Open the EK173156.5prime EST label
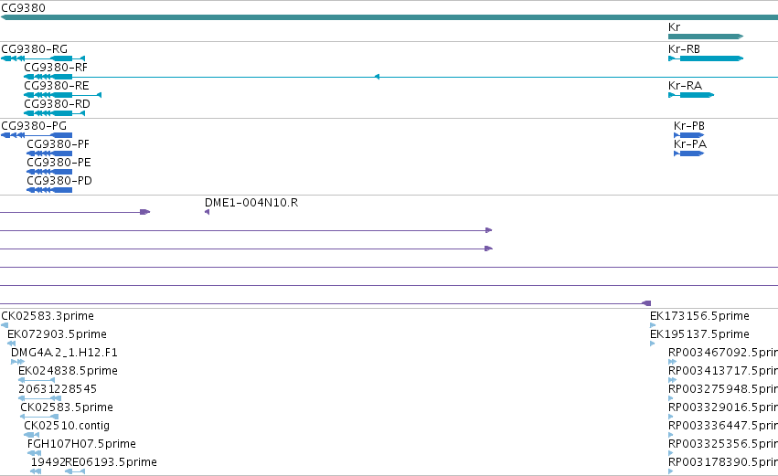 click(699, 316)
